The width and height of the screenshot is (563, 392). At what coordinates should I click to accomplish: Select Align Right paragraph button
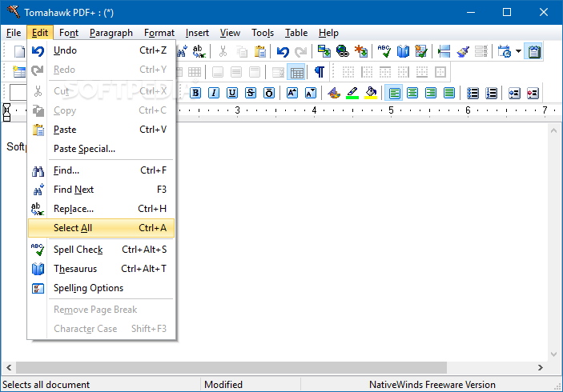tap(431, 93)
